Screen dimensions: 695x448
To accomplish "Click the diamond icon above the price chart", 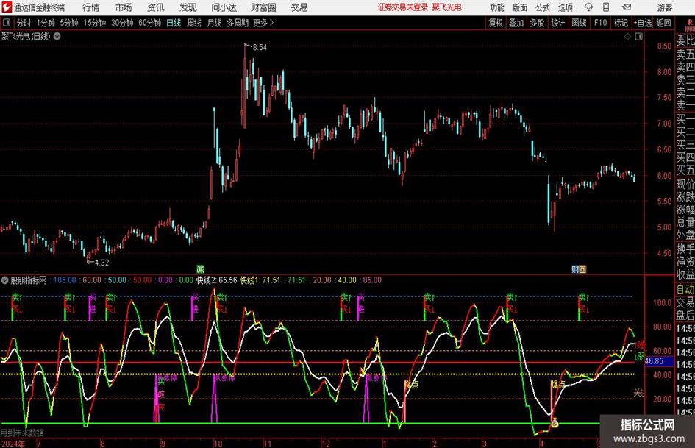I will [x=627, y=36].
